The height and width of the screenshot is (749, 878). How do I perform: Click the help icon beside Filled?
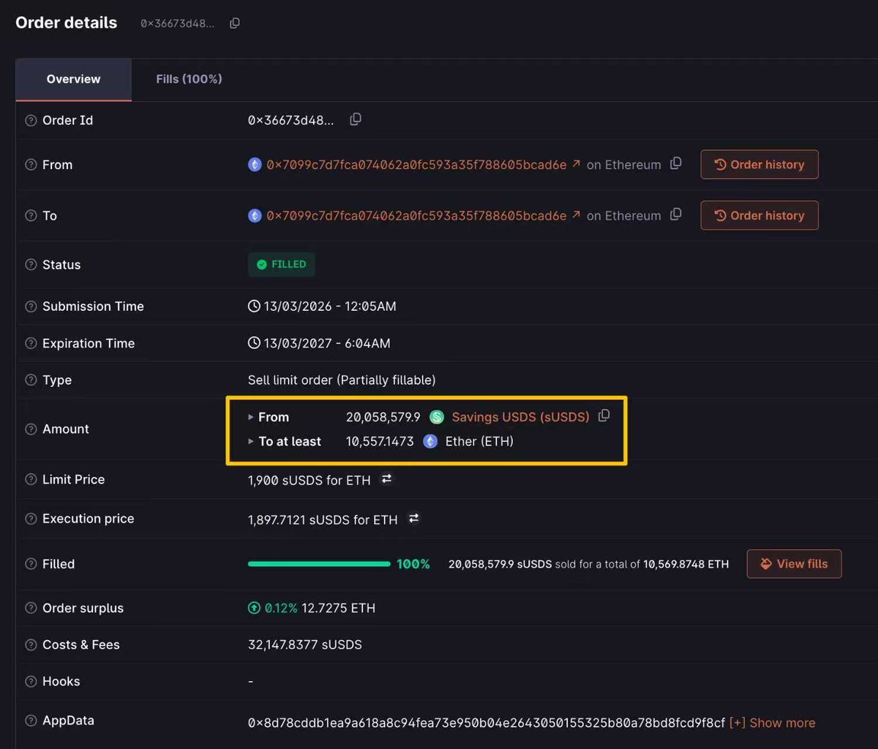(x=31, y=564)
